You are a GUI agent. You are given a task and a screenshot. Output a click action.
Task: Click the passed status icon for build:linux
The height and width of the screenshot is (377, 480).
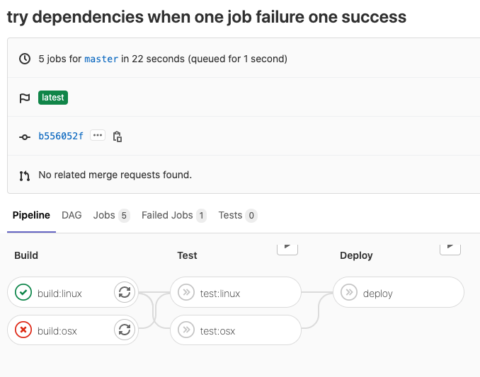(23, 292)
